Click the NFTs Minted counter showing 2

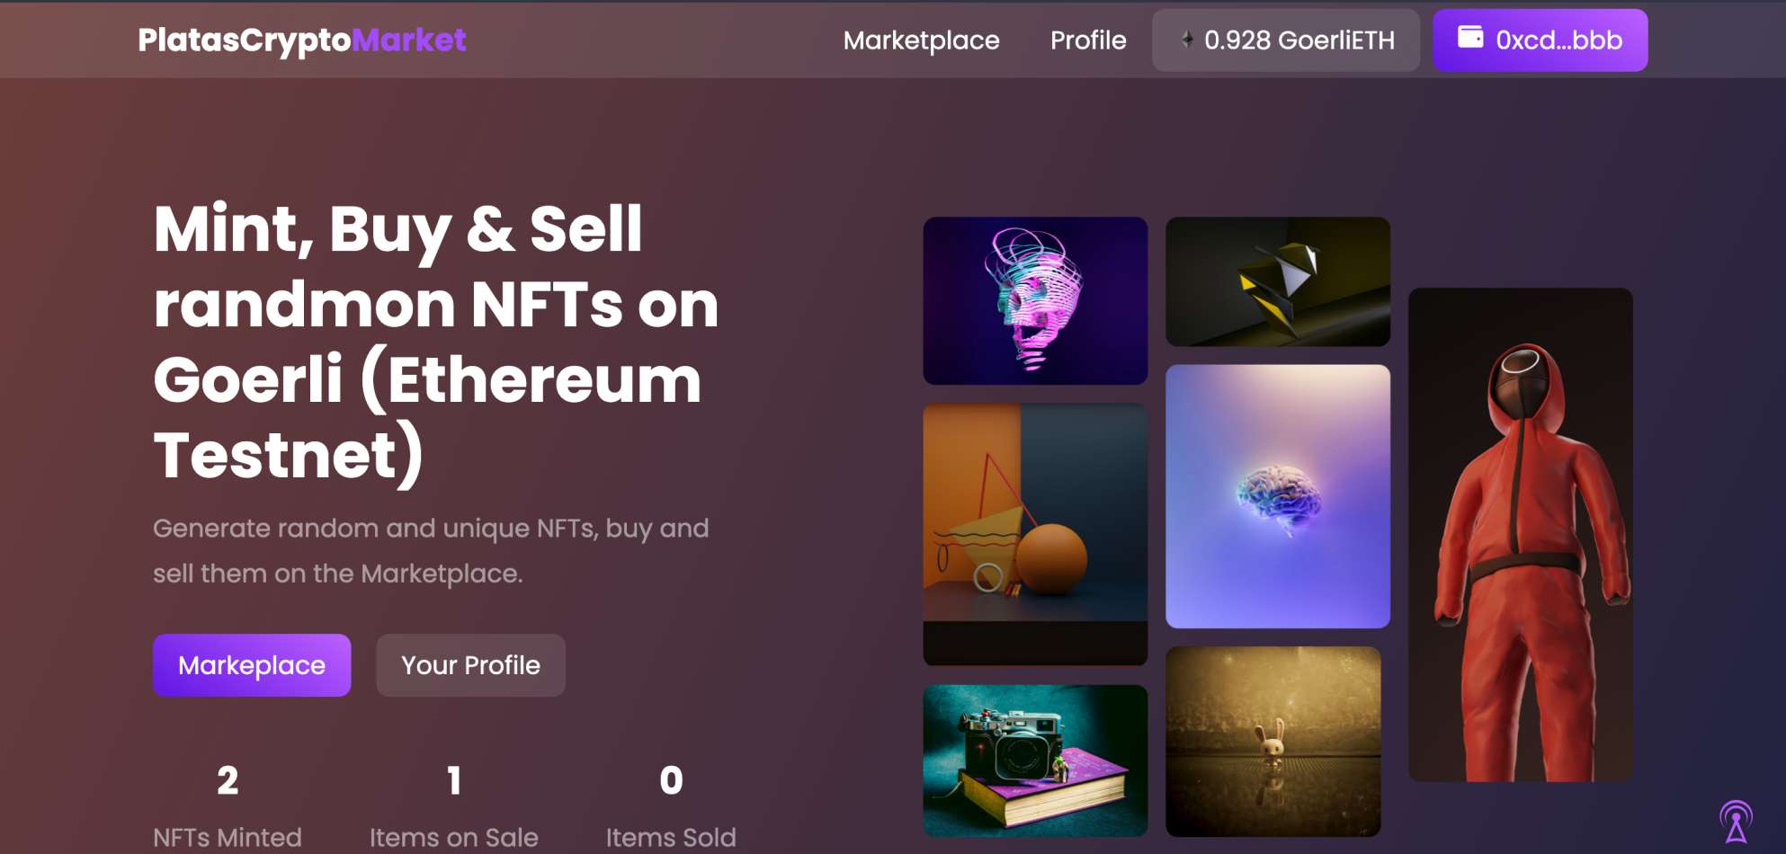pos(228,800)
